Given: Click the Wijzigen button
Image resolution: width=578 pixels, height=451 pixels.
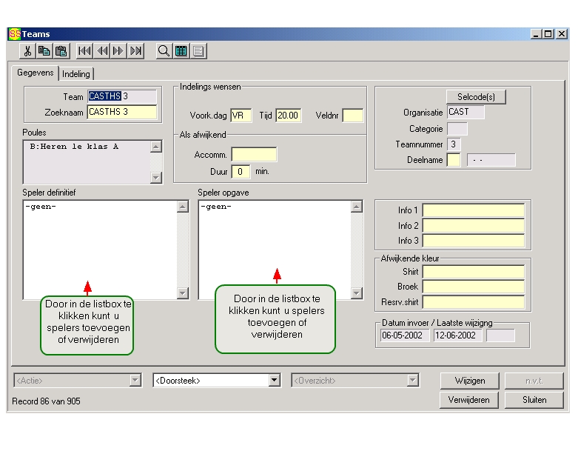Looking at the screenshot, I should pyautogui.click(x=470, y=381).
